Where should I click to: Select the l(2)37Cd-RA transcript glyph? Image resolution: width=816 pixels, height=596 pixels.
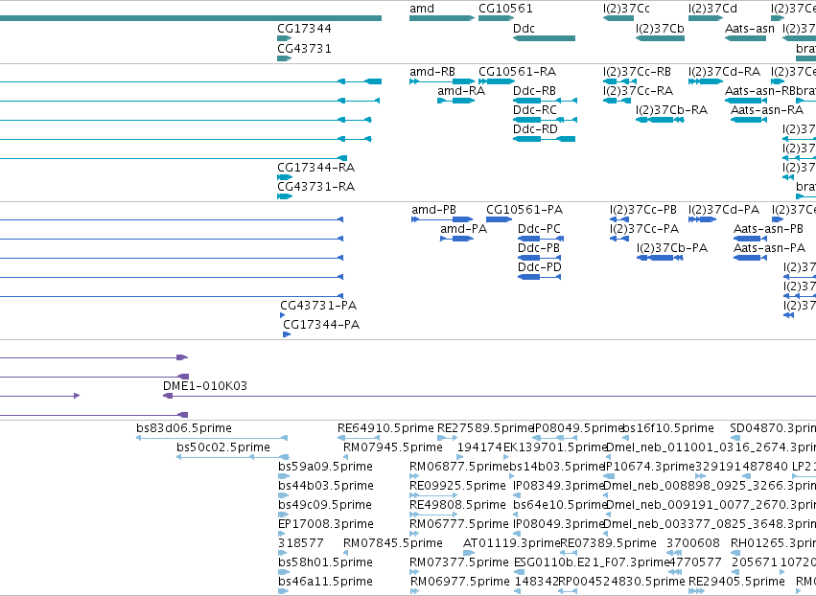pos(706,81)
